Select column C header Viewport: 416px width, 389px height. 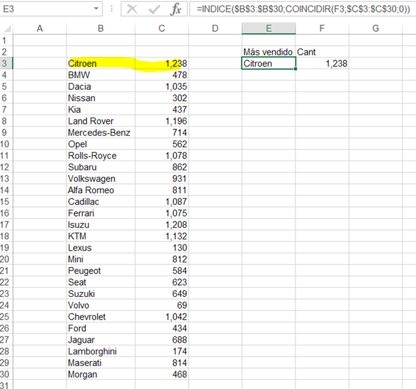[162, 28]
